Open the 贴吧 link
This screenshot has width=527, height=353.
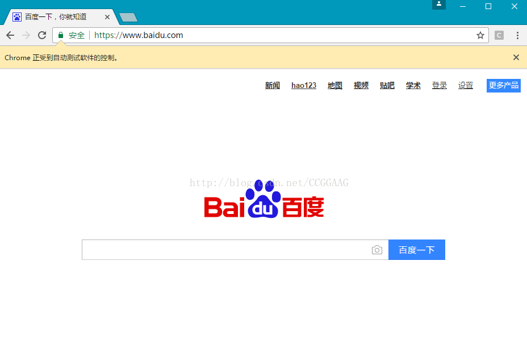(387, 86)
